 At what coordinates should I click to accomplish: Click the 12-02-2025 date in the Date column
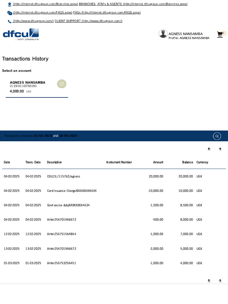point(12,234)
